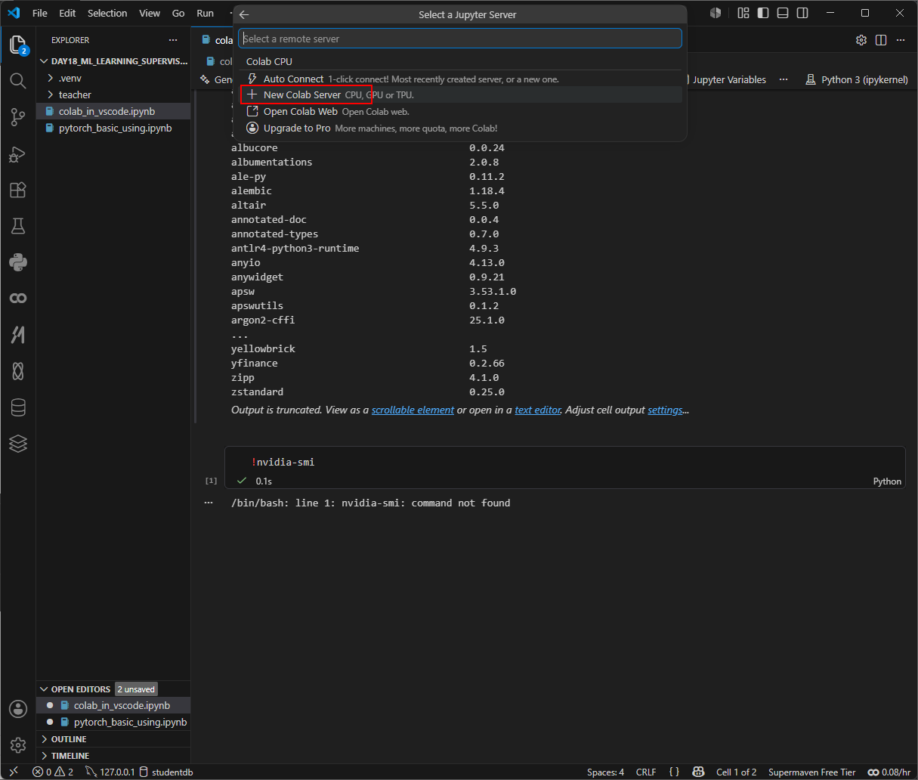
Task: Open the Python 3 (ipykernel) kernel picker
Action: (857, 79)
